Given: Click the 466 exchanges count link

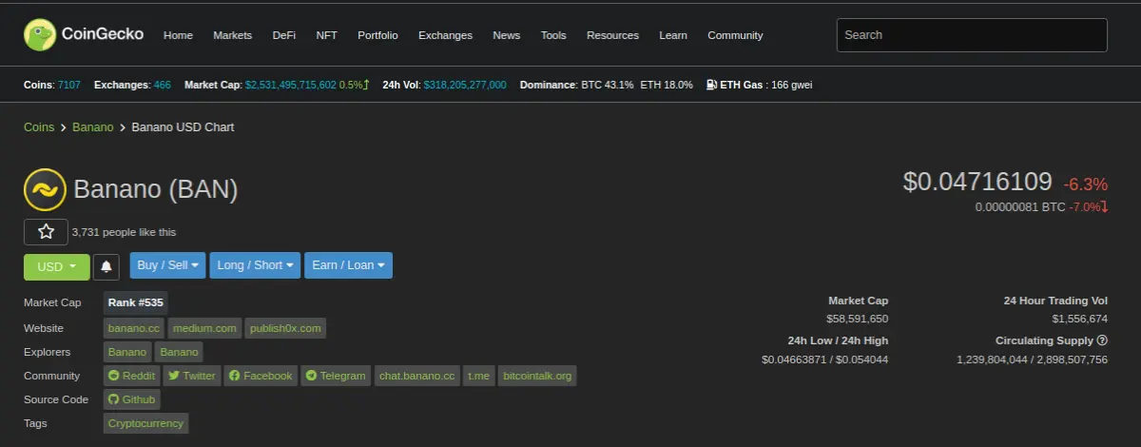Looking at the screenshot, I should 162,85.
